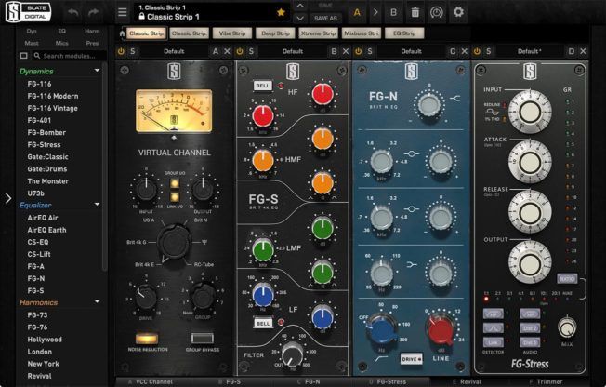Screen dimensions: 606x387
Task: Select the Deep Strip tab
Action: (x=275, y=33)
